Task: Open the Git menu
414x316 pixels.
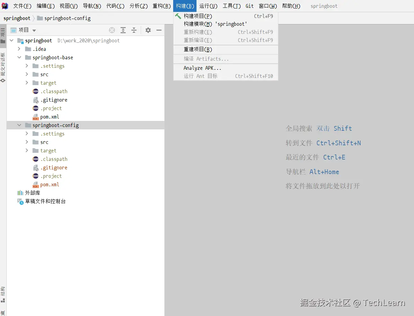Action: coord(250,6)
